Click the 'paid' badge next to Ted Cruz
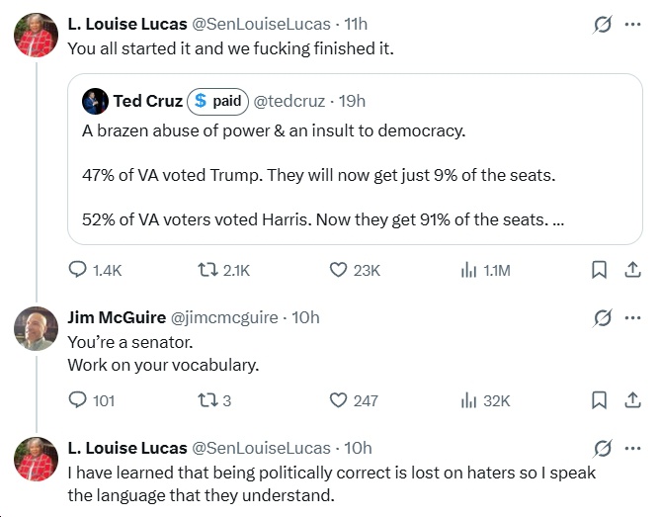660x517 pixels. pos(217,101)
